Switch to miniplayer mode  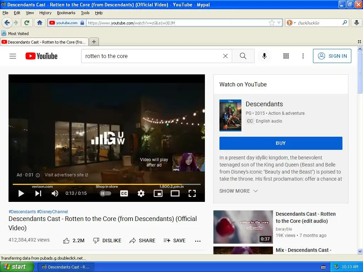(158, 193)
